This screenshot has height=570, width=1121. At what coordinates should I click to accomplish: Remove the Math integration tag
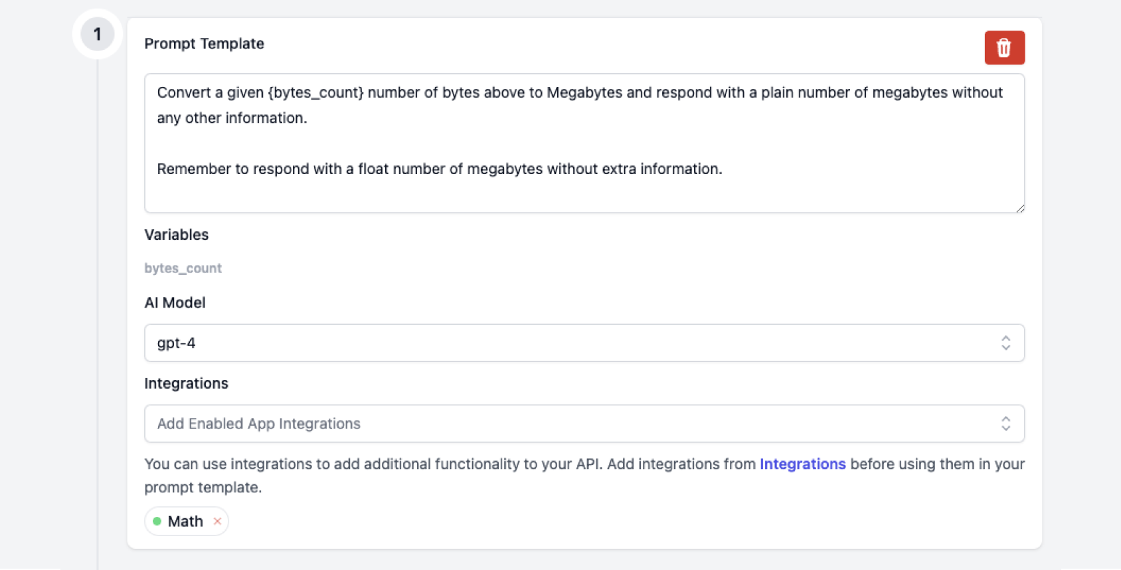pos(217,522)
